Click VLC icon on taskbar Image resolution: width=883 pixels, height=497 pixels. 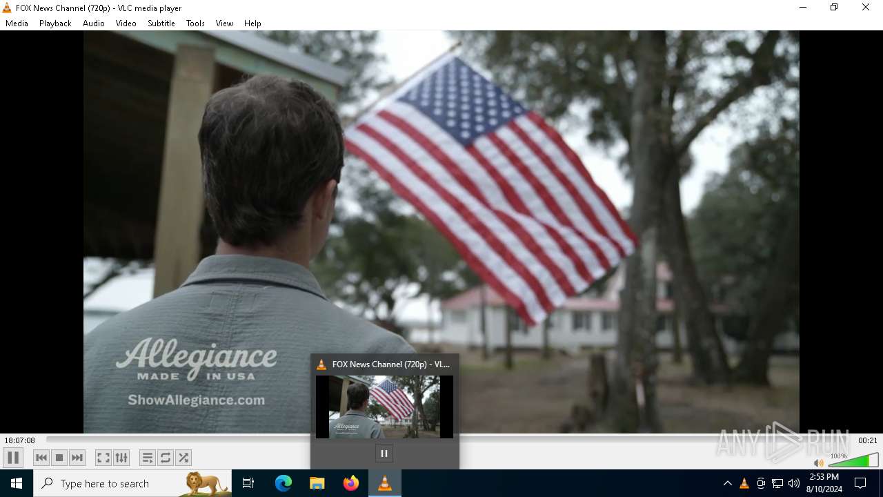tap(385, 483)
